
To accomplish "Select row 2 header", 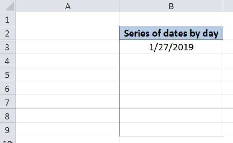I will point(8,33).
